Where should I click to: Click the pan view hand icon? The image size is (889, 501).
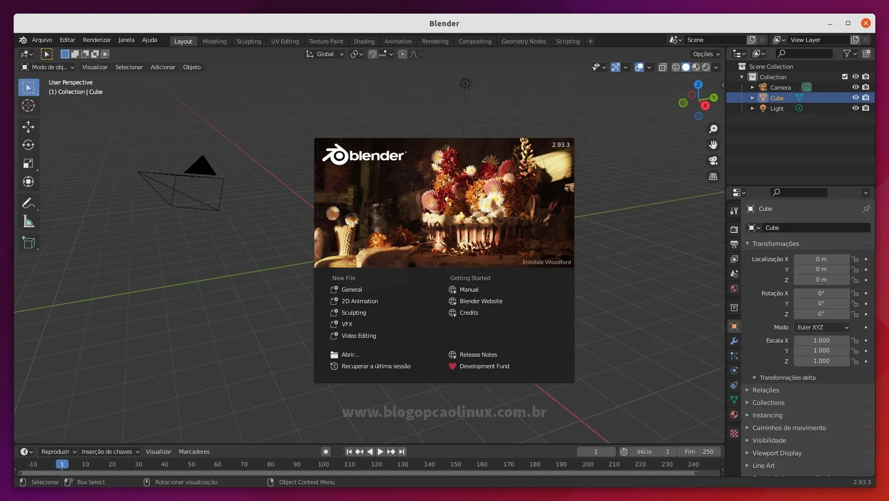(713, 145)
